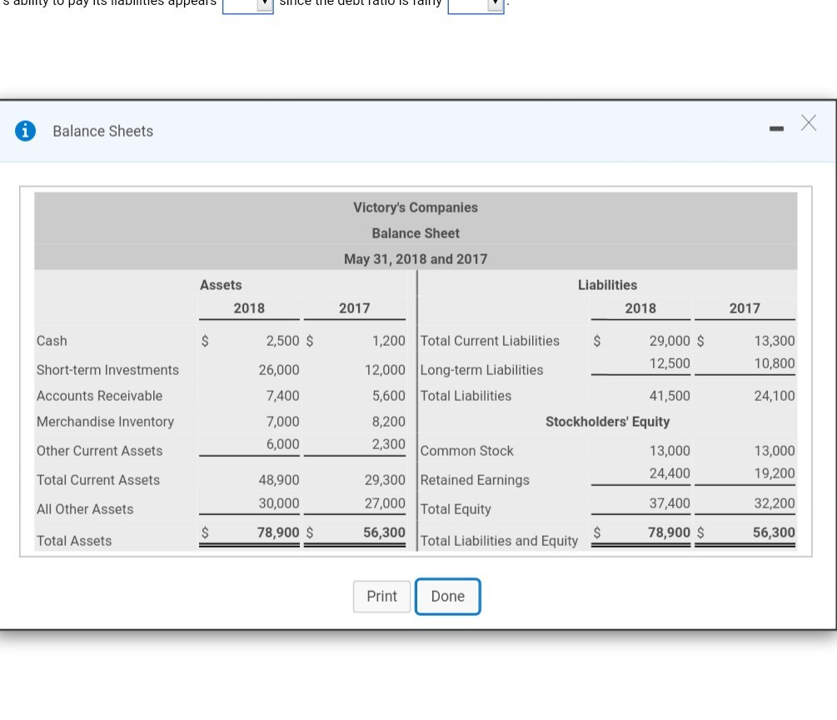Click Total Current Assets value 29,300
This screenshot has height=720, width=837.
385,480
